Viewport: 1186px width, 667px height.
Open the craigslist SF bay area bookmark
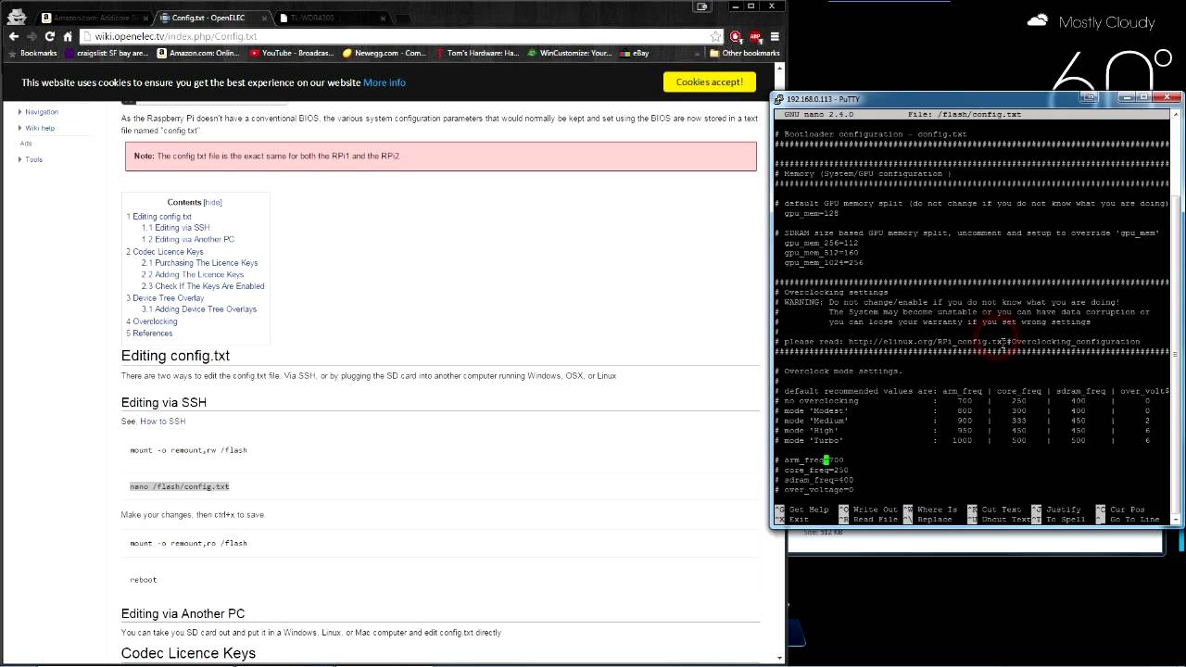point(106,53)
